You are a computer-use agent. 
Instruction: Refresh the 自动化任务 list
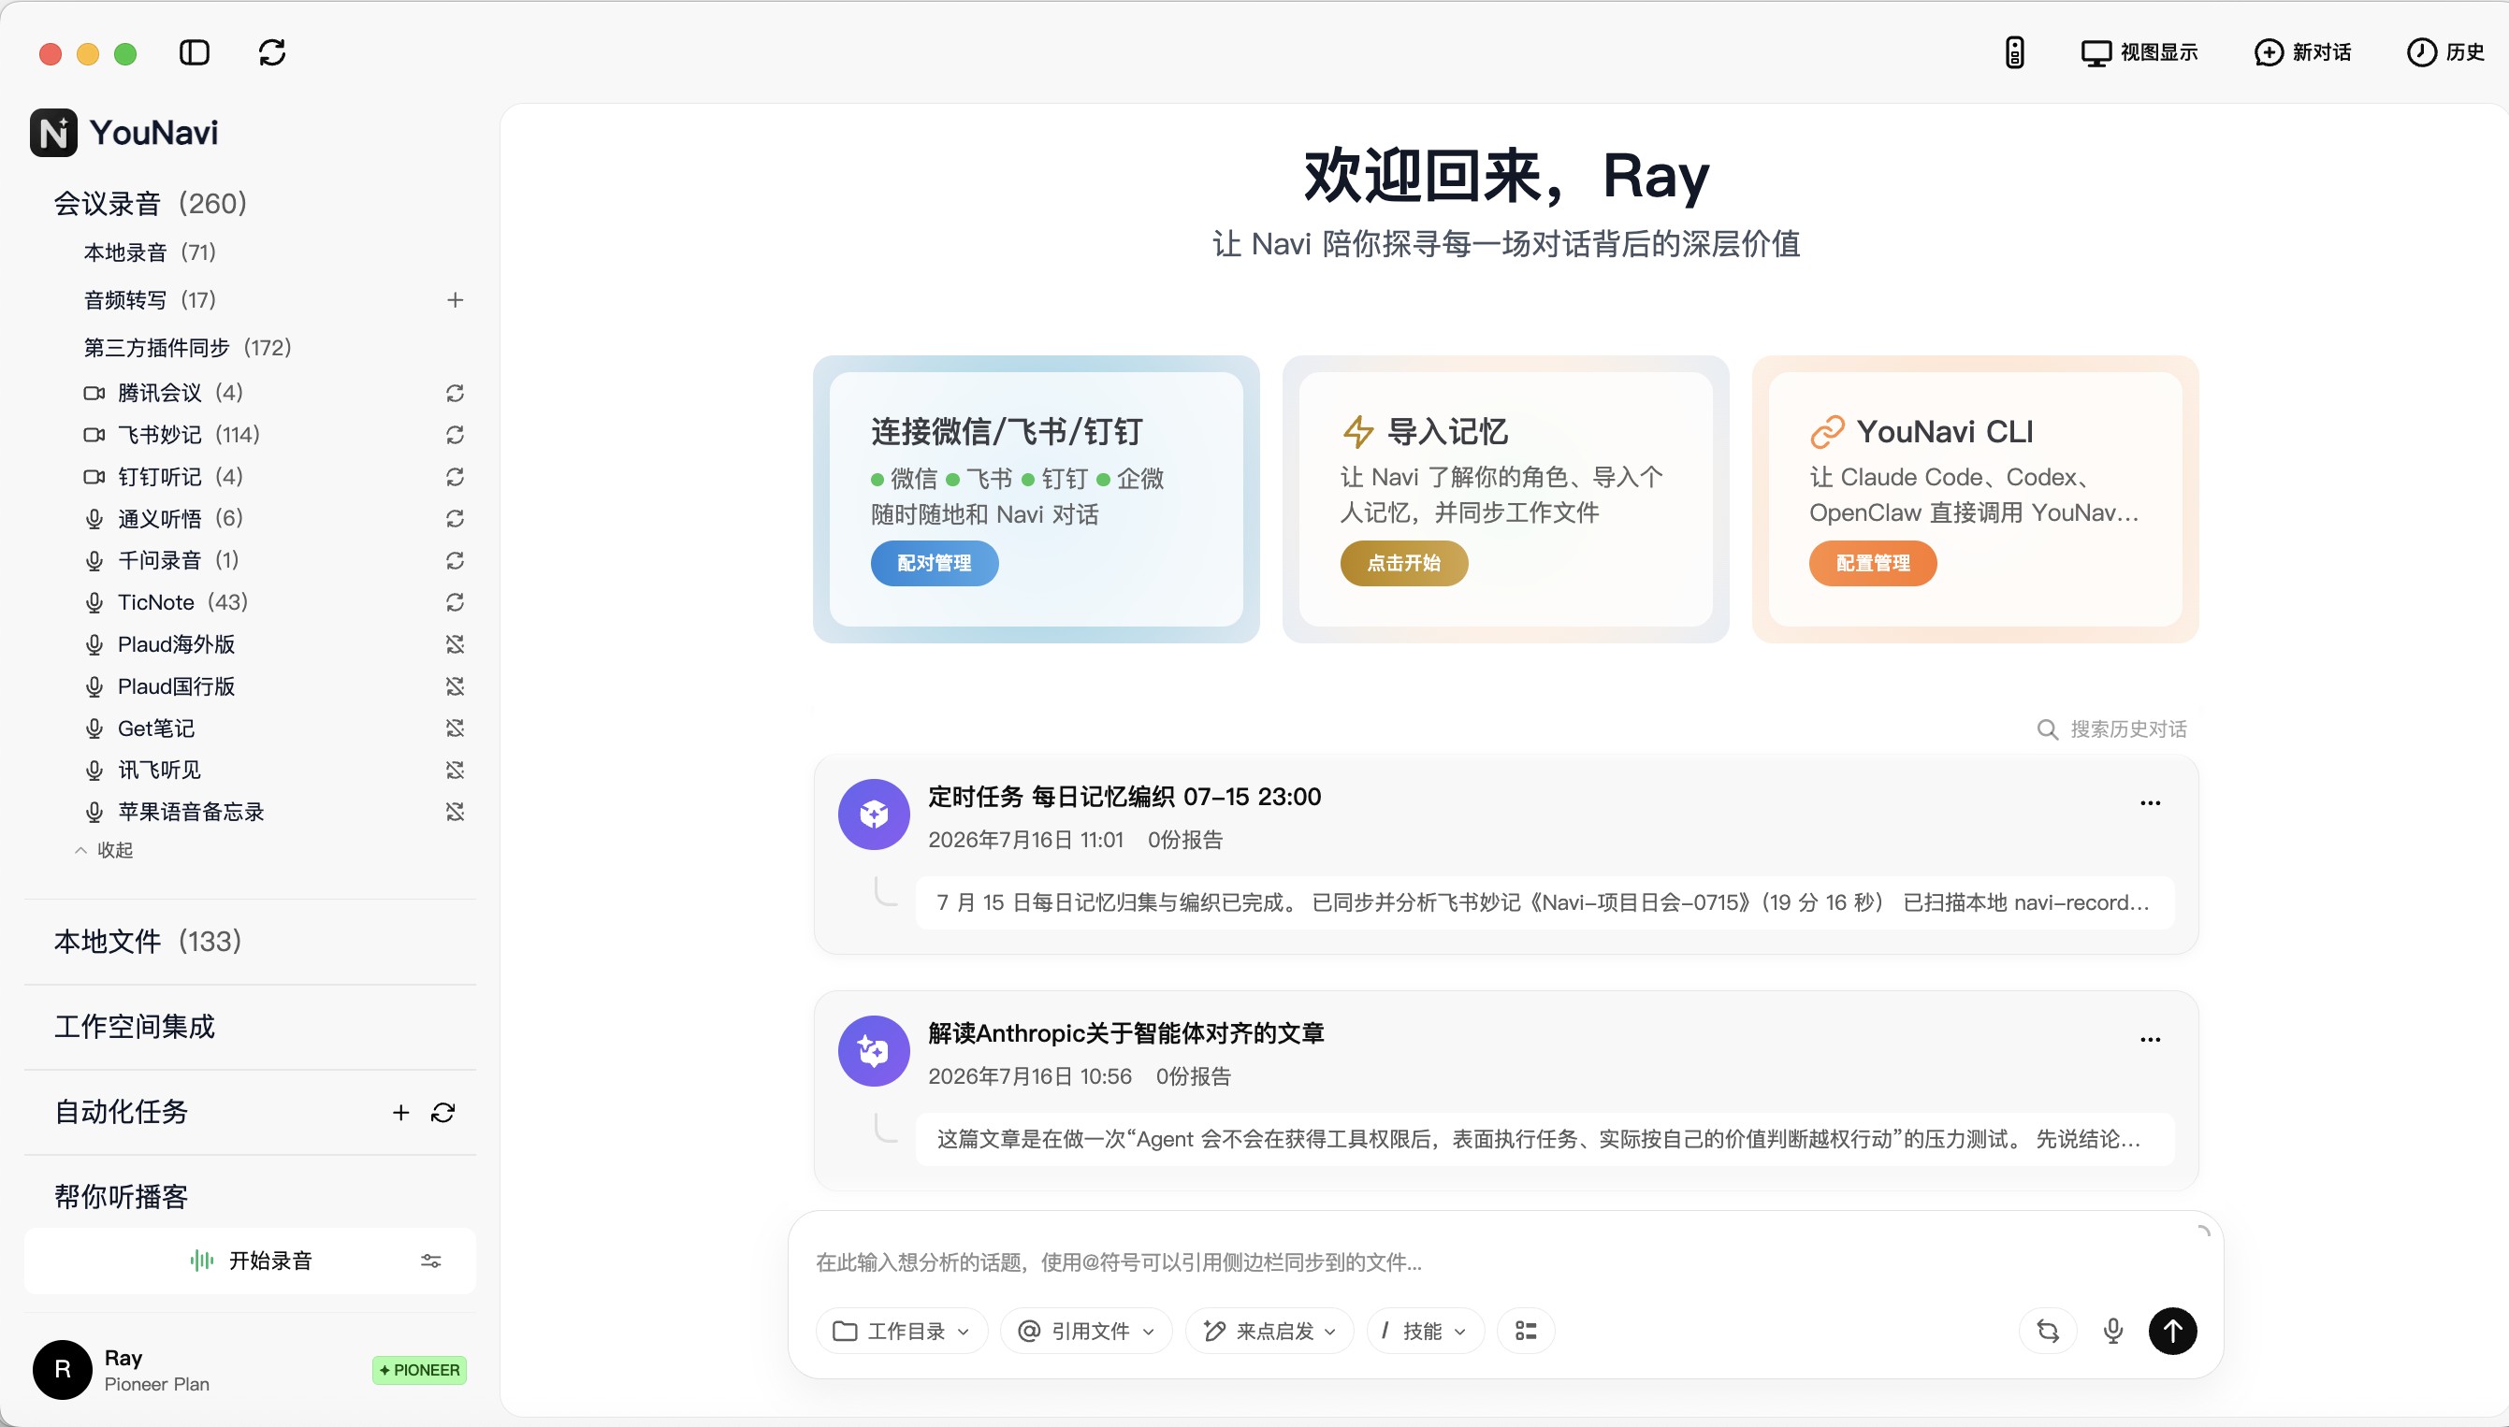[x=443, y=1113]
